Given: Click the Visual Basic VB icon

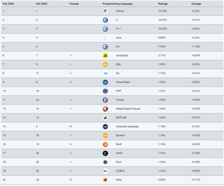Looking at the screenshot, I should tap(105, 82).
